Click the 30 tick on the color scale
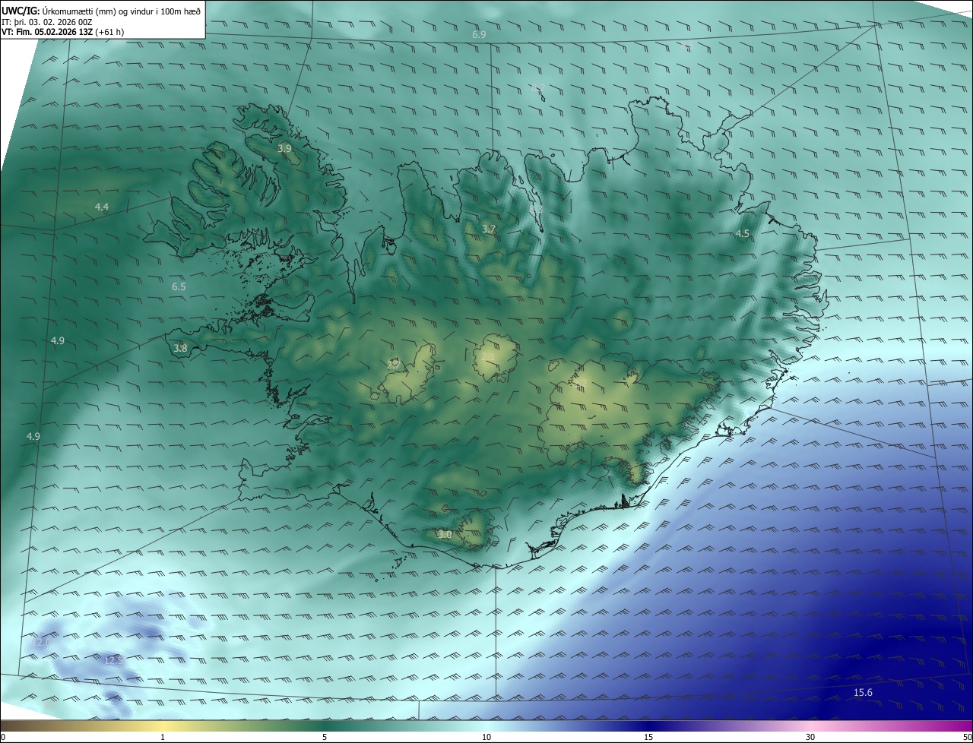Viewport: 973px width, 743px height. pyautogui.click(x=810, y=737)
